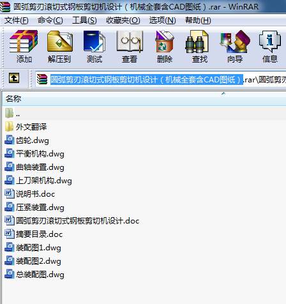Select the file name 上刀架机构.dwg

[x=44, y=181]
